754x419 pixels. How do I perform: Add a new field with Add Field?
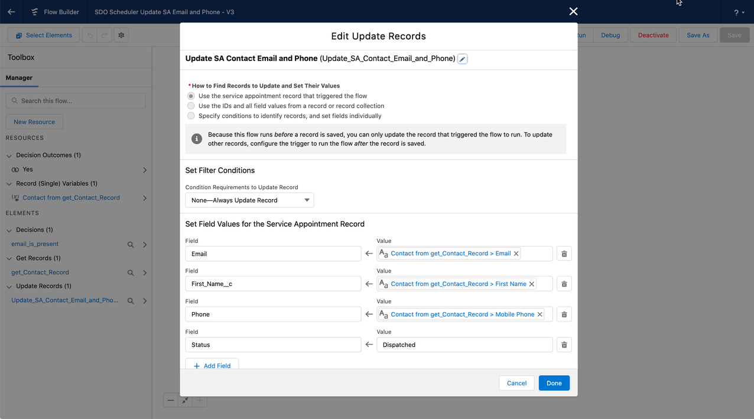point(212,365)
